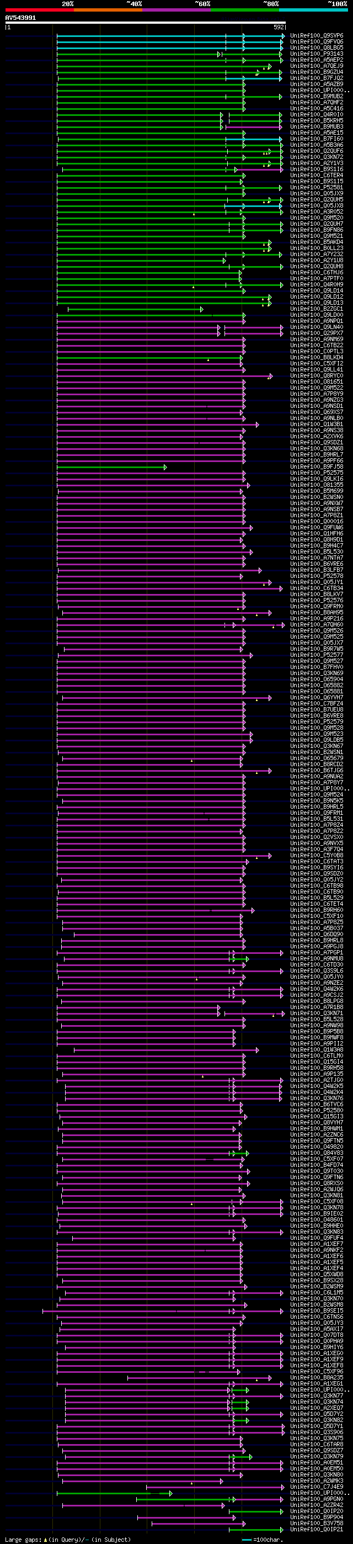353x1544 pixels.
Task: Select the UniRef100_B2ZGC1 label
Action: [x=317, y=309]
